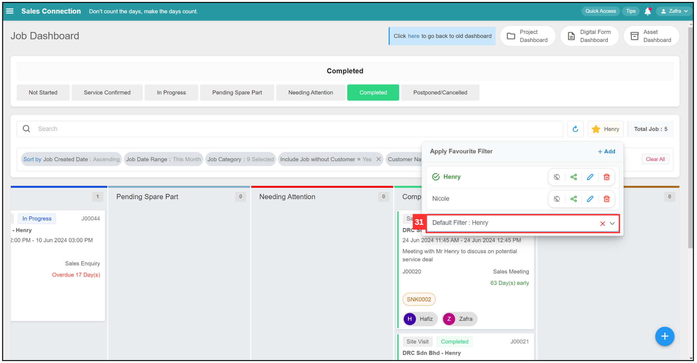
Task: Click the Project Dashboard folder icon
Action: coord(511,36)
